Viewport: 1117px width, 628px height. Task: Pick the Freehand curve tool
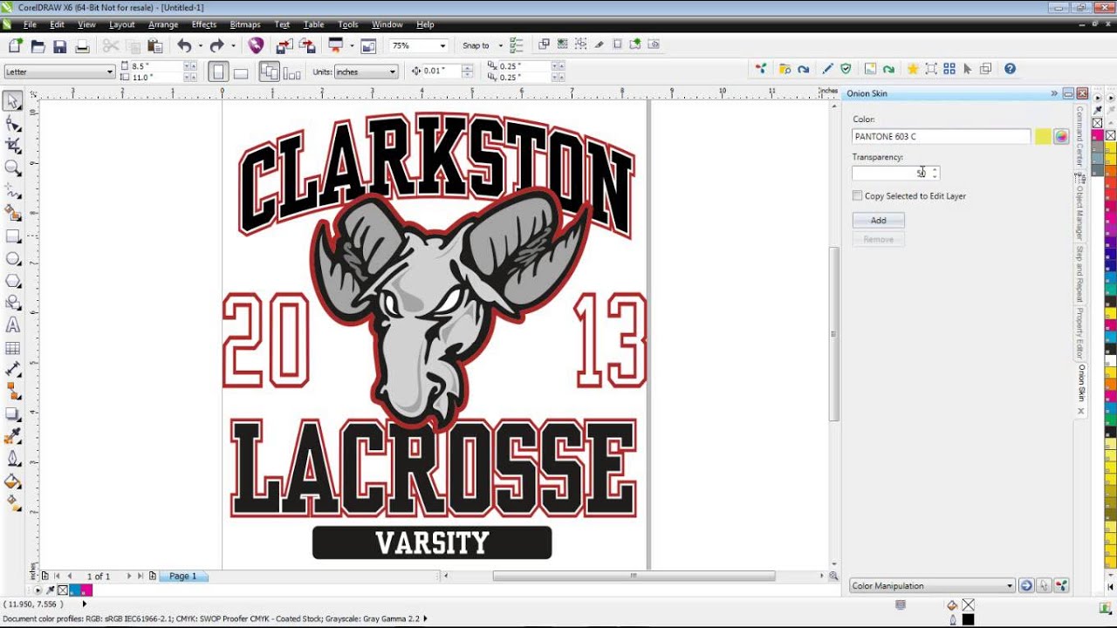(13, 190)
